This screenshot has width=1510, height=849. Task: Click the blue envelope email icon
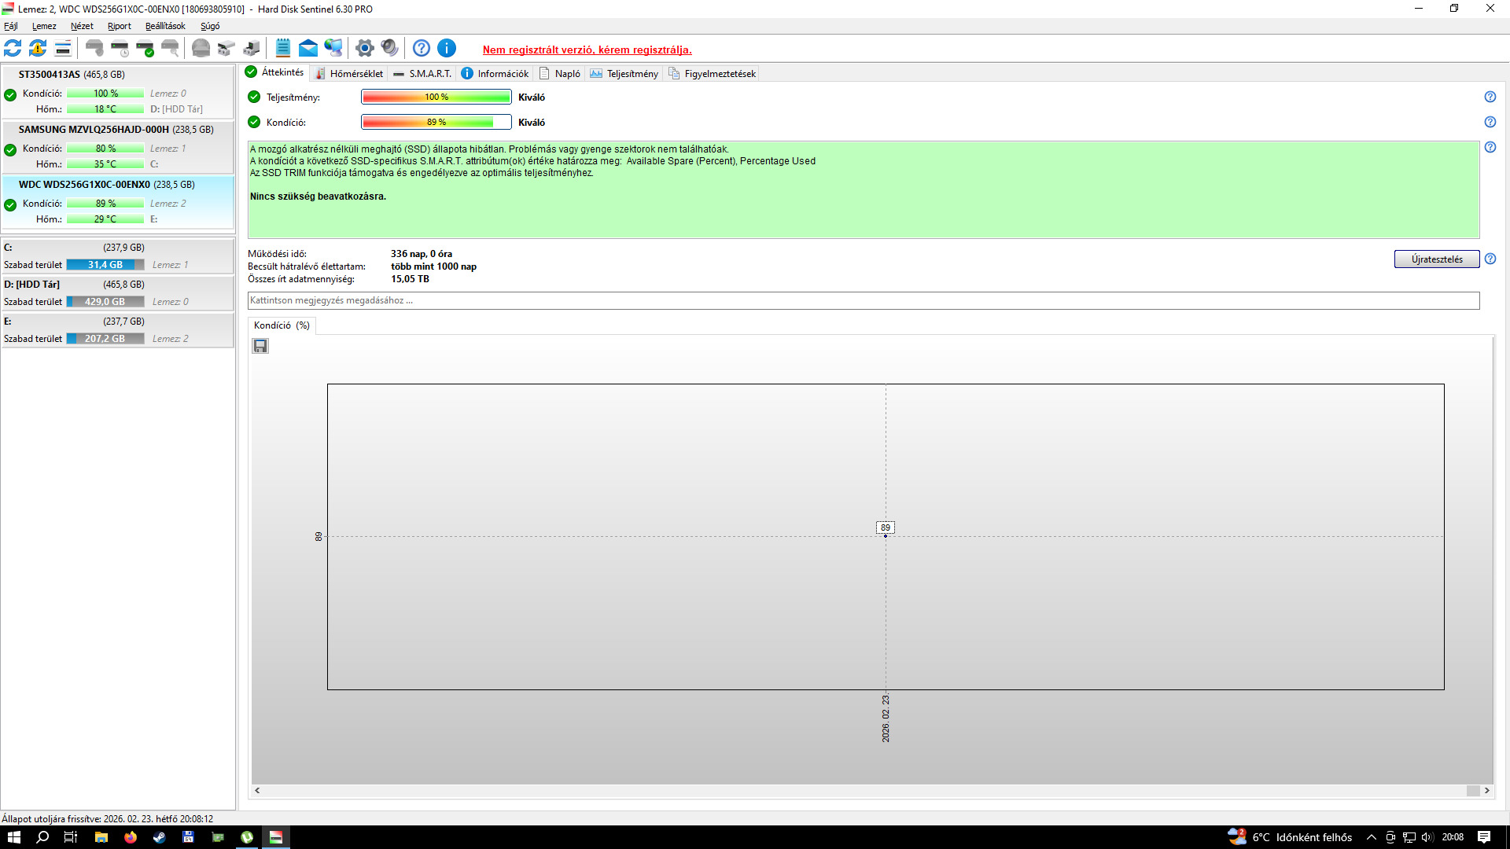point(308,48)
